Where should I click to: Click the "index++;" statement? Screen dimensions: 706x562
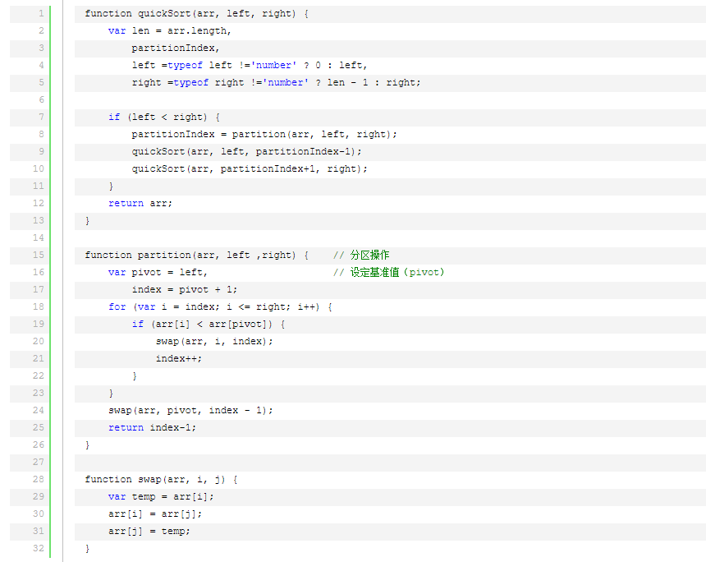[x=178, y=359]
